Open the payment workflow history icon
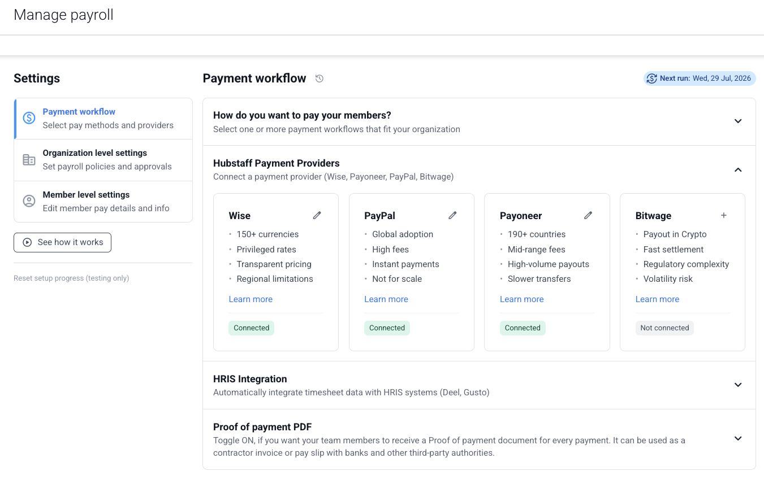This screenshot has width=764, height=480. [x=320, y=78]
